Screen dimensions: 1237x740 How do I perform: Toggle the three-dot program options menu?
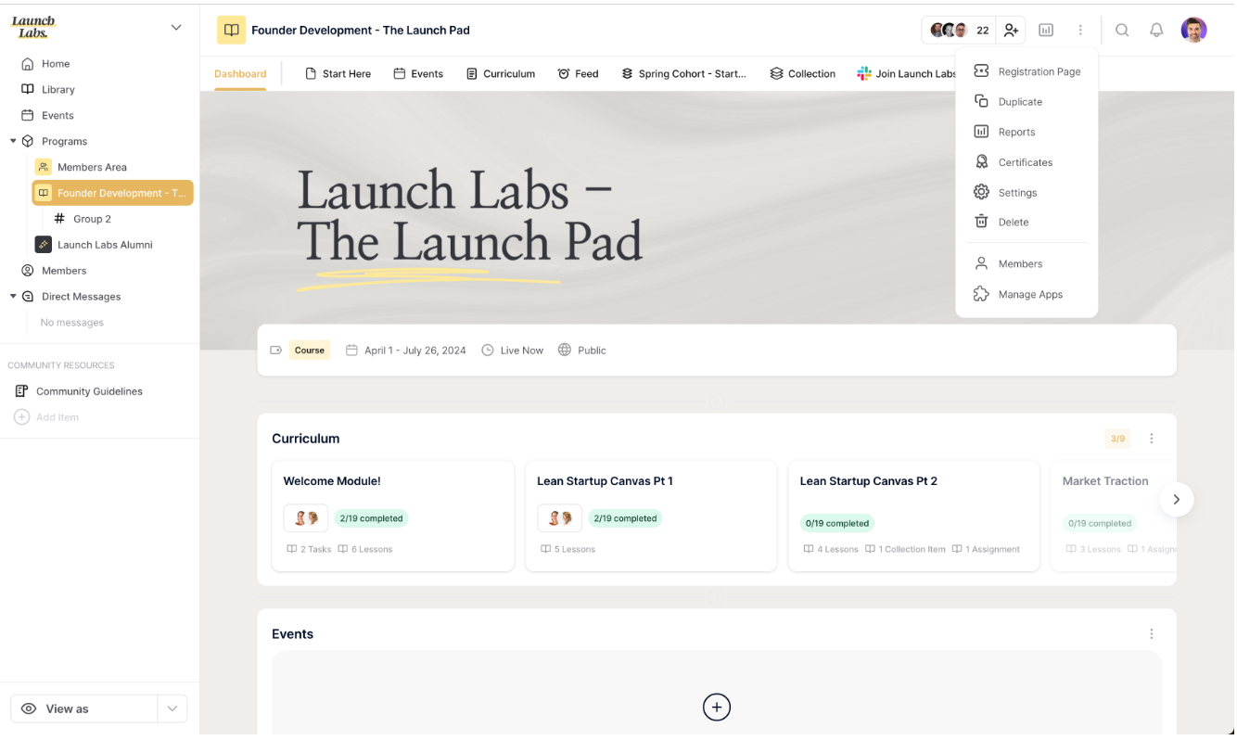tap(1080, 31)
